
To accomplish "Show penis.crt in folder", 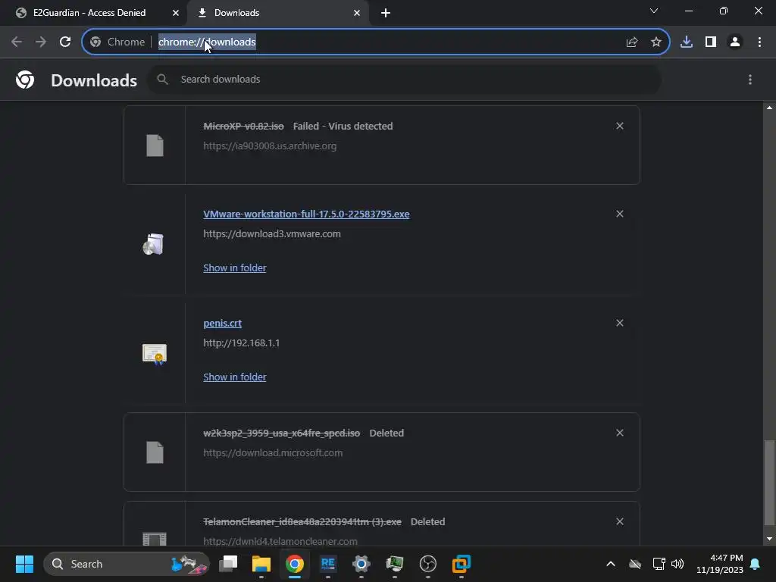I will pyautogui.click(x=235, y=377).
